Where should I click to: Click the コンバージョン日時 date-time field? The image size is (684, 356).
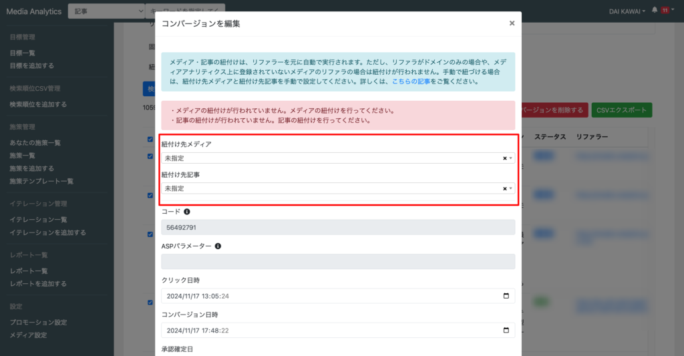coord(338,330)
